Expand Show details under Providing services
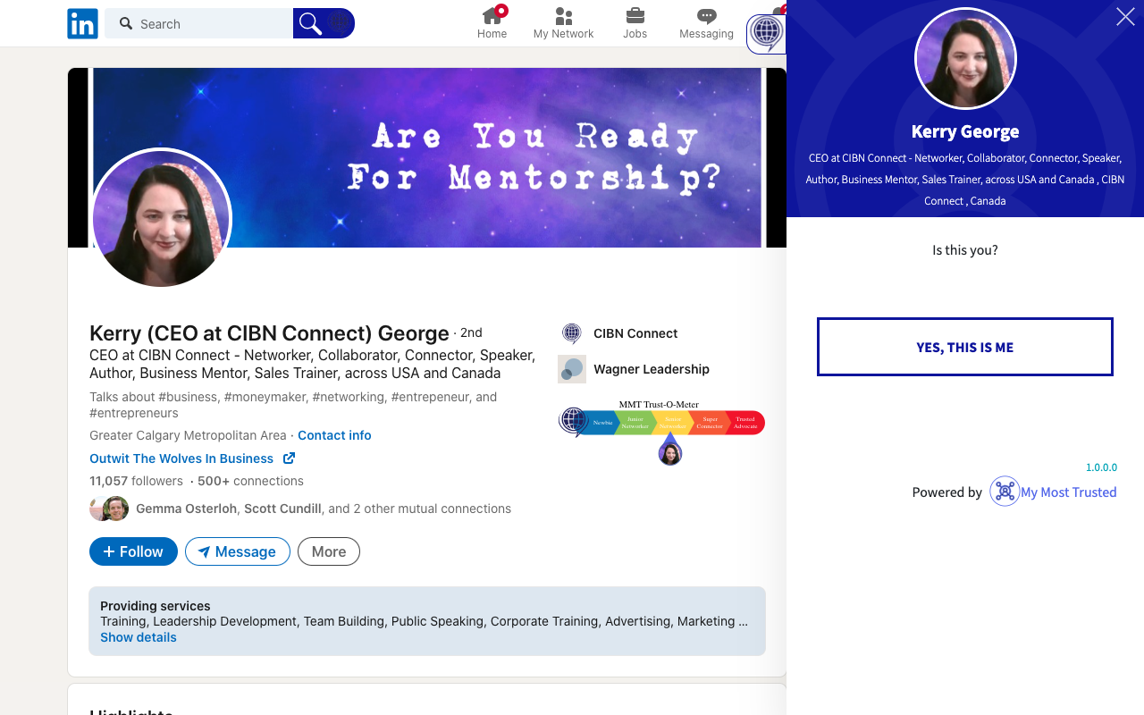Image resolution: width=1144 pixels, height=715 pixels. [138, 637]
